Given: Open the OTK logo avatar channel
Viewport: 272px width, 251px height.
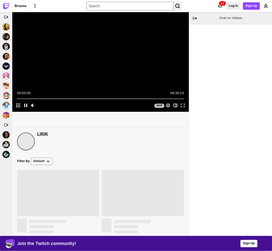Looking at the screenshot, I should click(x=6, y=145).
